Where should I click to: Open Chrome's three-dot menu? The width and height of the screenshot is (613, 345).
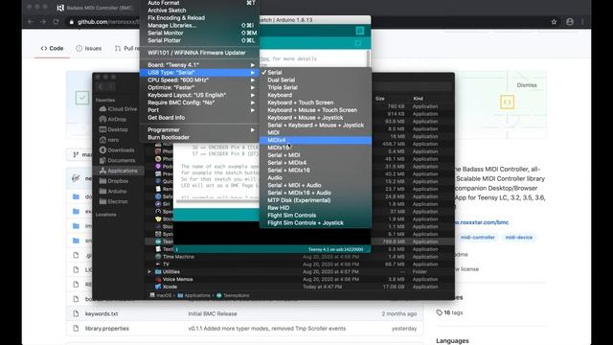(x=582, y=22)
